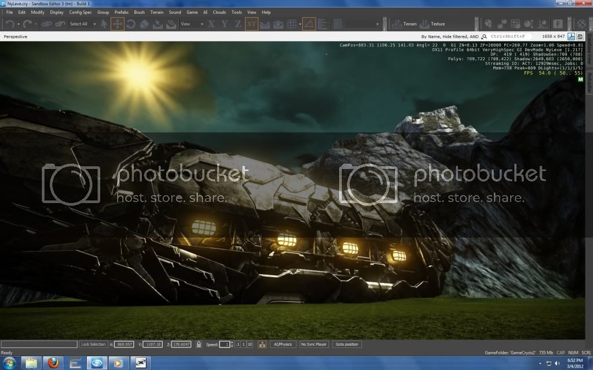Open the Terrain menu

pos(156,12)
